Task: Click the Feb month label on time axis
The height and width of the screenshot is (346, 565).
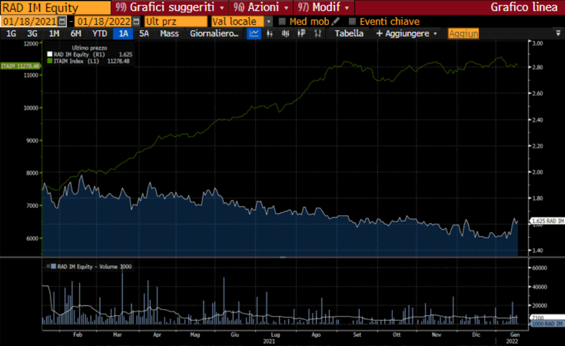Action: [x=77, y=334]
